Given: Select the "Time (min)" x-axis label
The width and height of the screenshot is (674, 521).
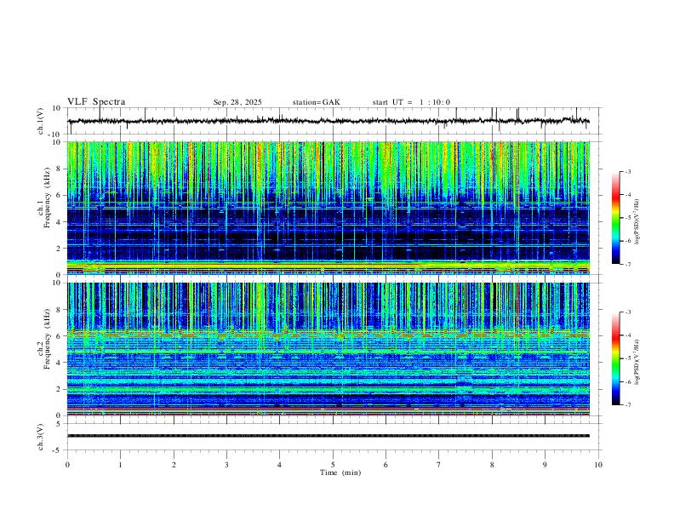Looking at the screenshot, I should tap(340, 472).
